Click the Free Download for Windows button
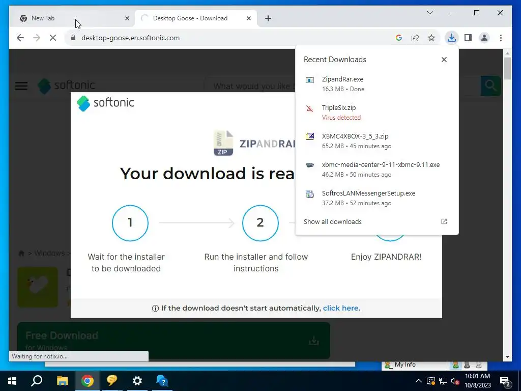This screenshot has height=391, width=521. (x=173, y=341)
